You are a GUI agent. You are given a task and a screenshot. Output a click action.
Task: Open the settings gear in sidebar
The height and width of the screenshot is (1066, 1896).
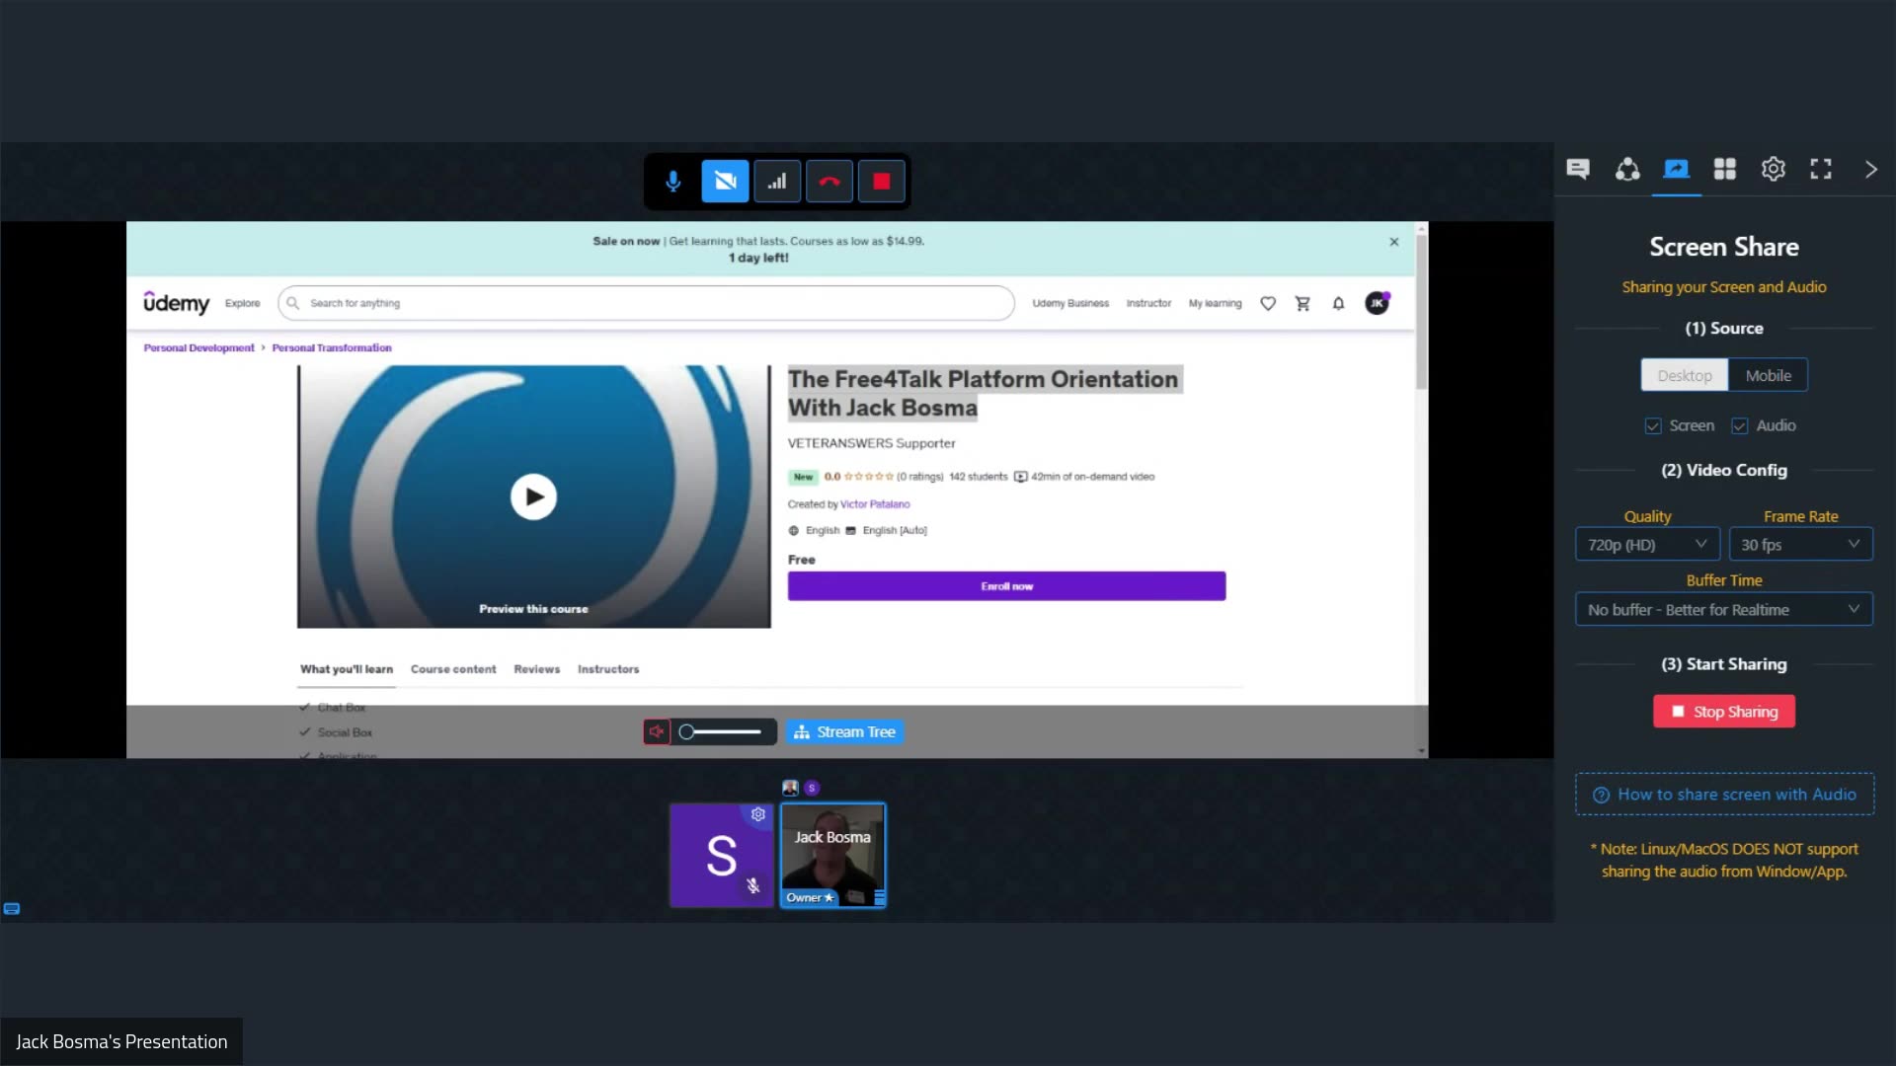(1773, 169)
